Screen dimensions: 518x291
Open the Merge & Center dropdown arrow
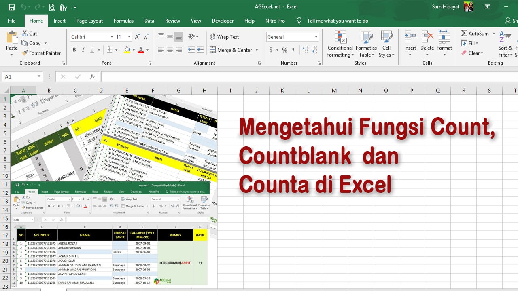tap(257, 50)
